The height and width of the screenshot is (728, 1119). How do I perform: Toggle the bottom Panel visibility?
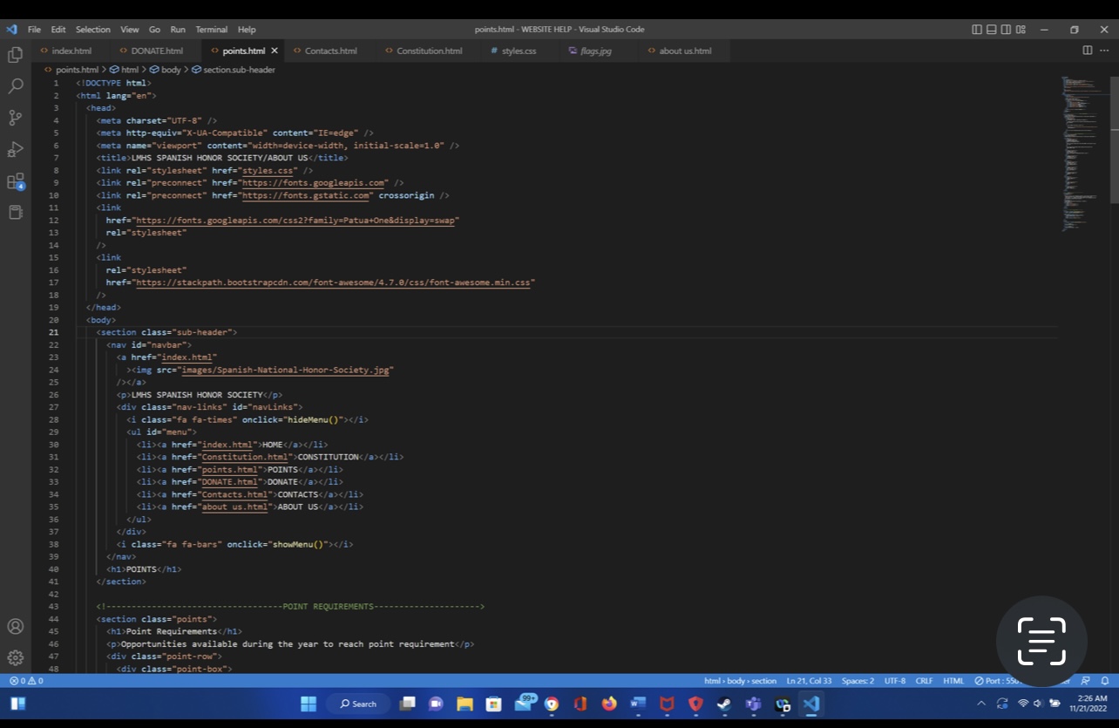pyautogui.click(x=991, y=29)
